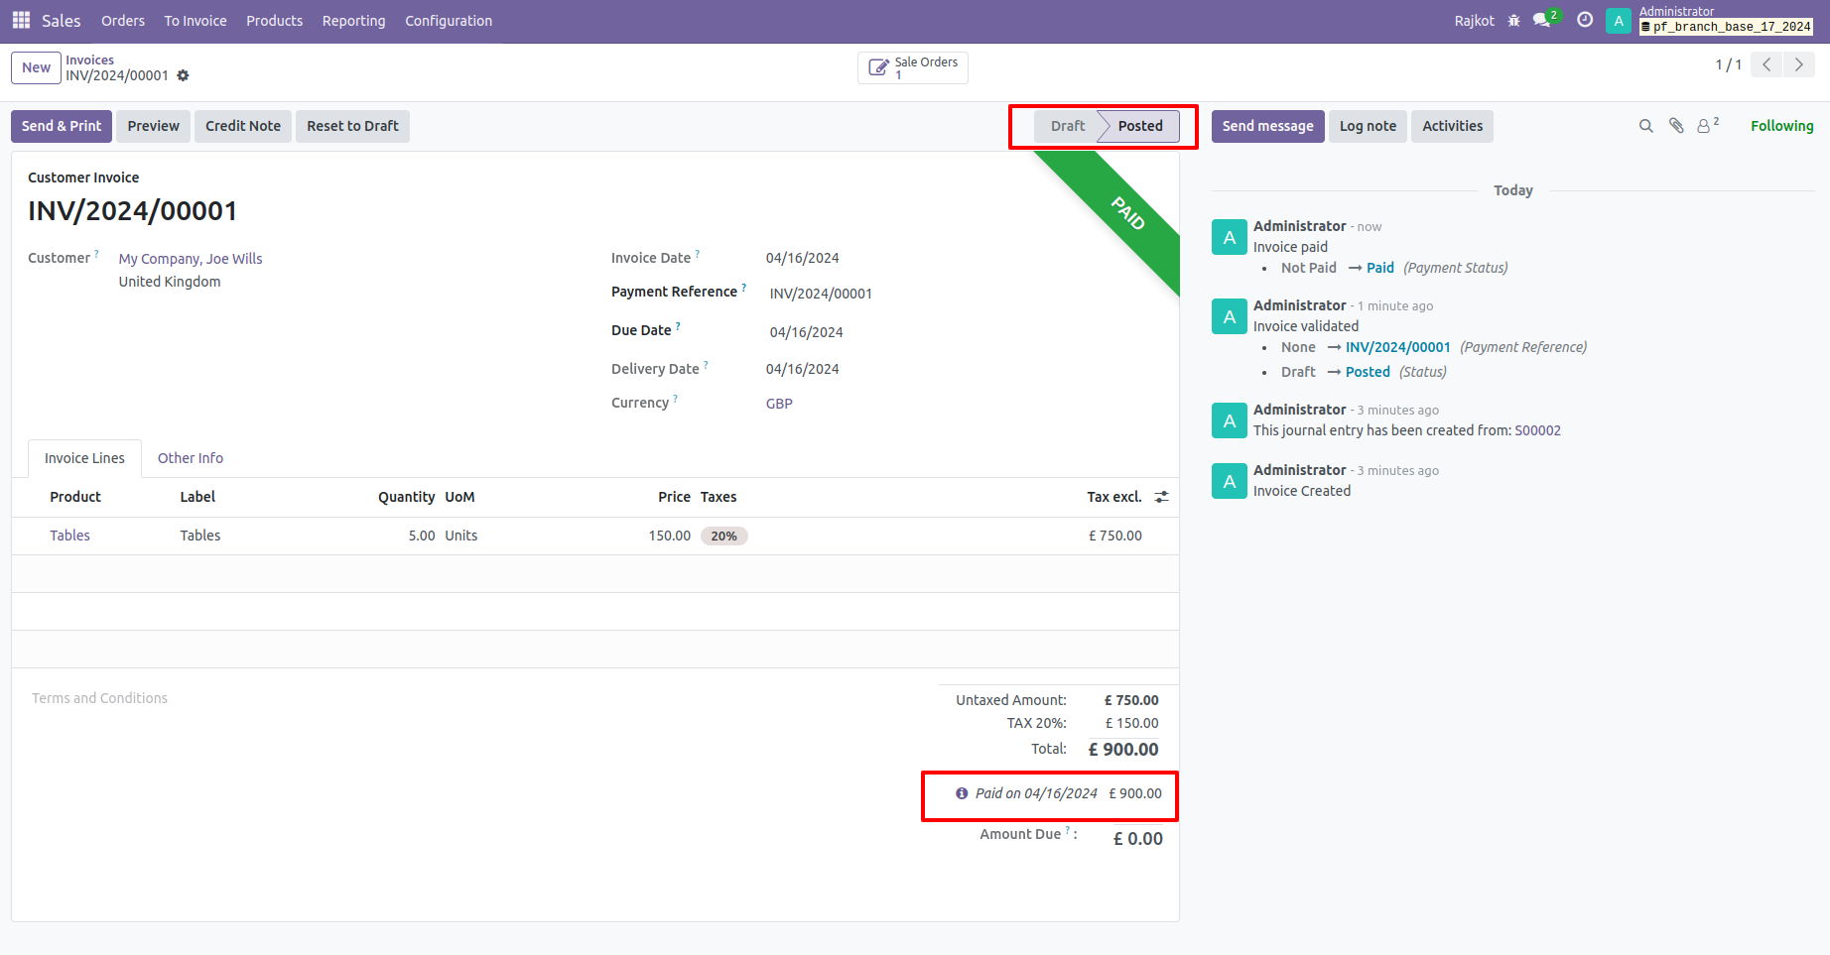Go to previous record with left chevron
The width and height of the screenshot is (1830, 955).
[1766, 64]
